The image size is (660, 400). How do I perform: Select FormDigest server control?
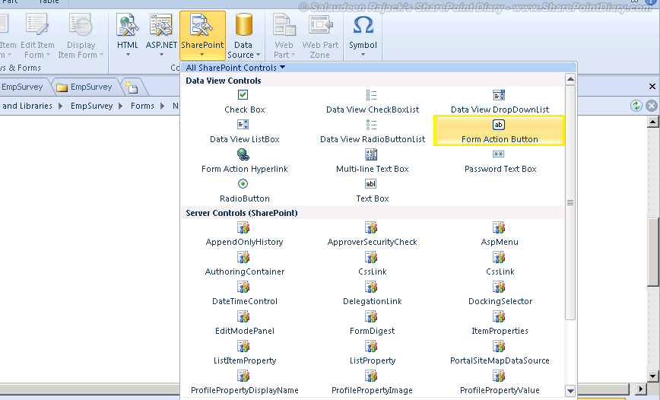pos(373,323)
